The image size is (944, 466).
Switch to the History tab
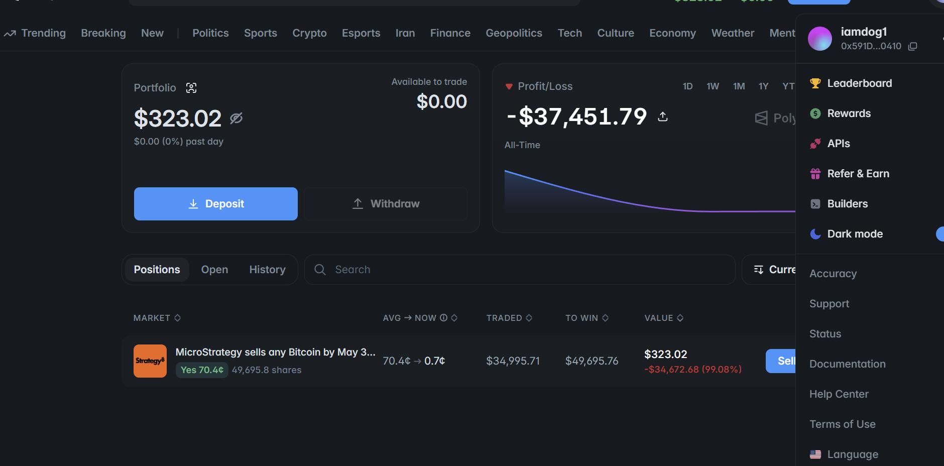click(267, 270)
